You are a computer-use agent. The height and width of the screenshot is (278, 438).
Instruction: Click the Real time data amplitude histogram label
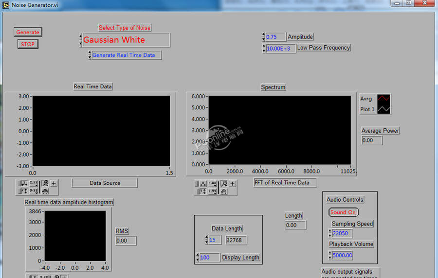(x=69, y=202)
